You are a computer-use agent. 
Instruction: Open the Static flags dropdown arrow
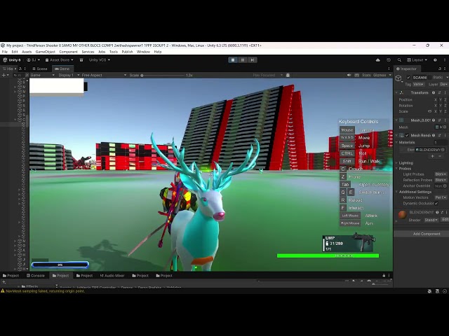447,78
